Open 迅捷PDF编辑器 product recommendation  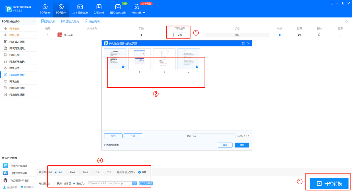coord(19,166)
